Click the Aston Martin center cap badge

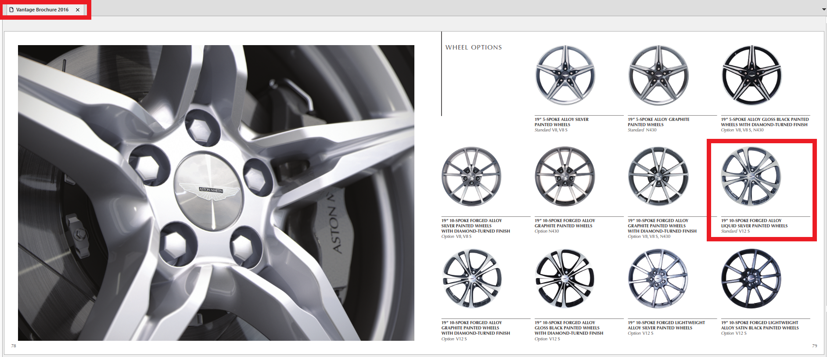pyautogui.click(x=209, y=191)
